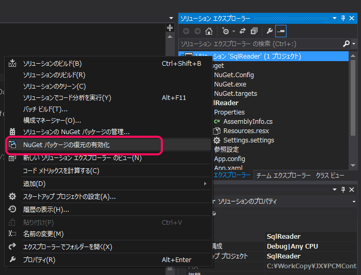Select ソリューションのビルド(B) menu item

108,63
